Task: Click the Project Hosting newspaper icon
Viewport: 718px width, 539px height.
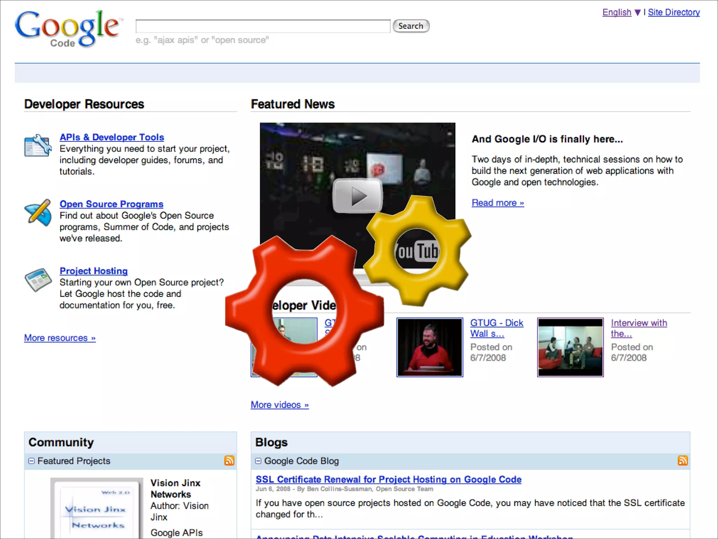Action: click(38, 280)
